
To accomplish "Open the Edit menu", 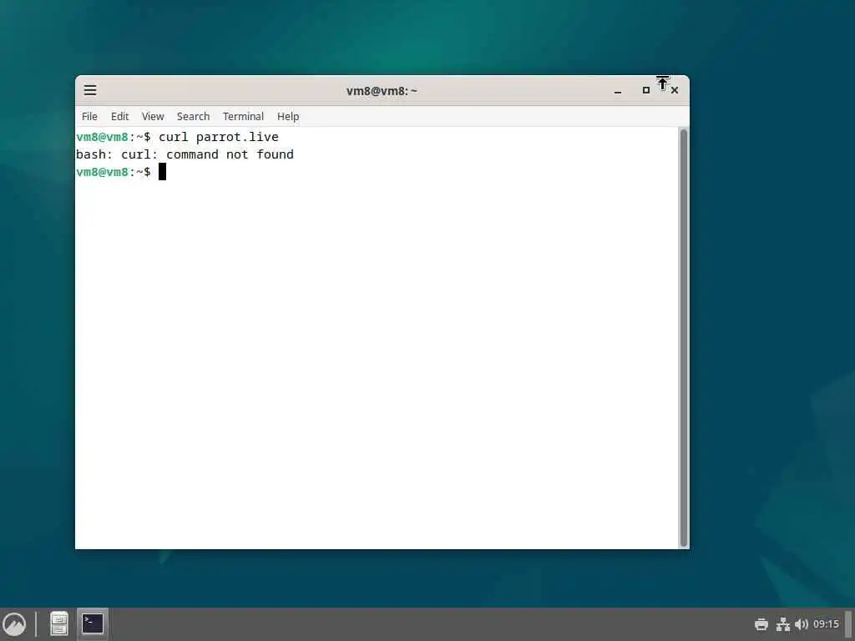I will pyautogui.click(x=119, y=116).
